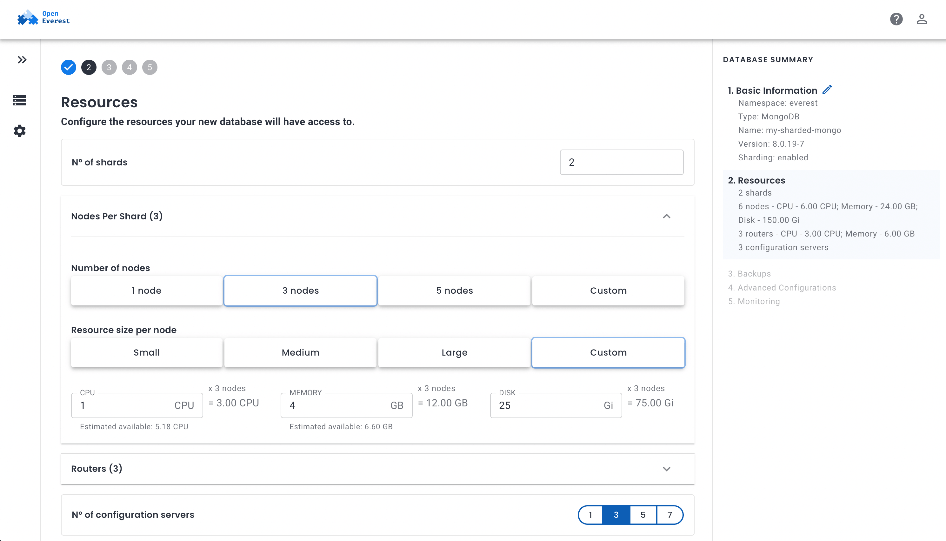This screenshot has height=541, width=946.
Task: Edit Basic Information with pencil icon
Action: (827, 90)
